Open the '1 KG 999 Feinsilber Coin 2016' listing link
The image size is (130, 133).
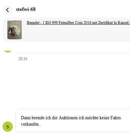(78, 23)
